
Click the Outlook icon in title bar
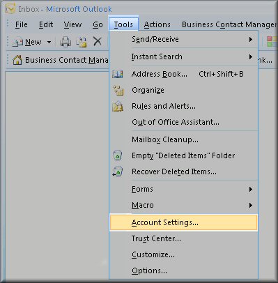pyautogui.click(x=10, y=9)
